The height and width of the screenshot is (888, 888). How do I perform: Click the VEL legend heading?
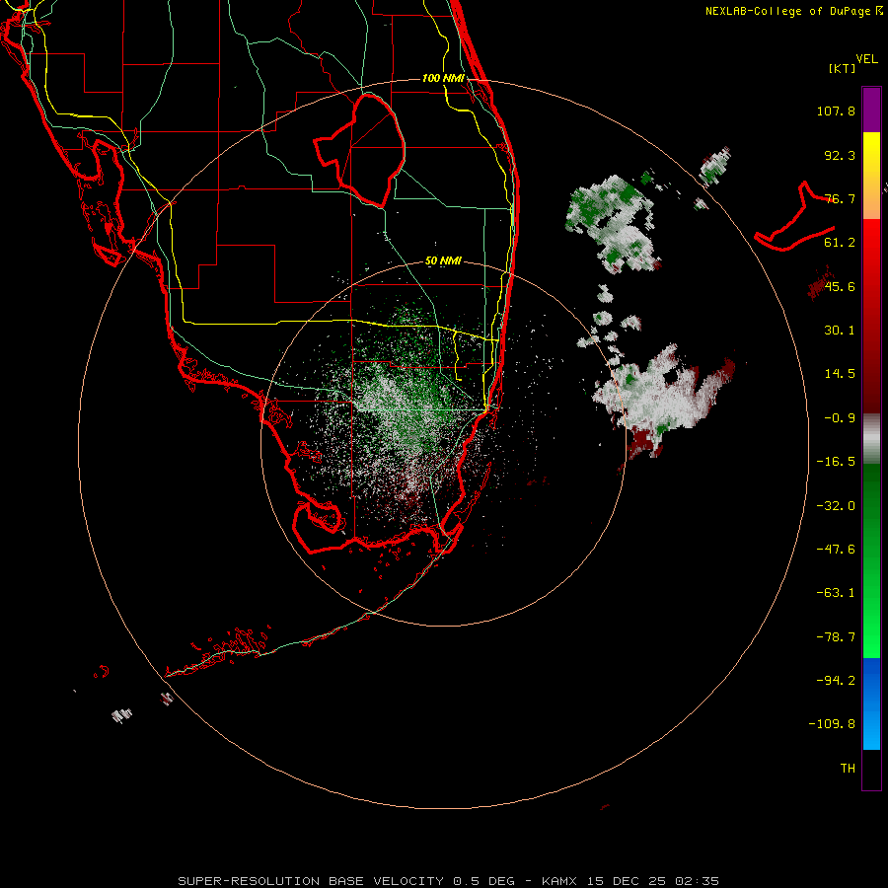[x=866, y=59]
